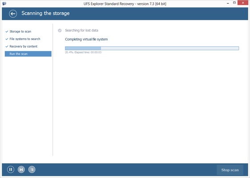Click 'Completing virtual file system' text
The width and height of the screenshot is (250, 178).
point(86,39)
